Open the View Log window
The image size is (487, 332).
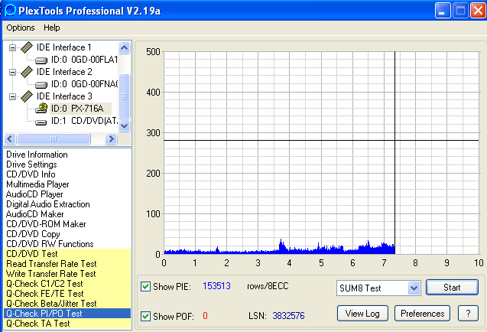point(362,314)
